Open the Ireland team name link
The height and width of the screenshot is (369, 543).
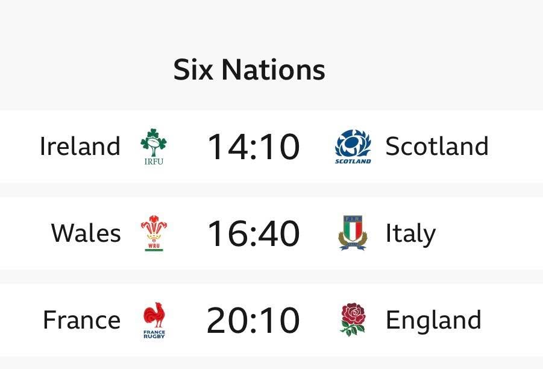tap(80, 147)
